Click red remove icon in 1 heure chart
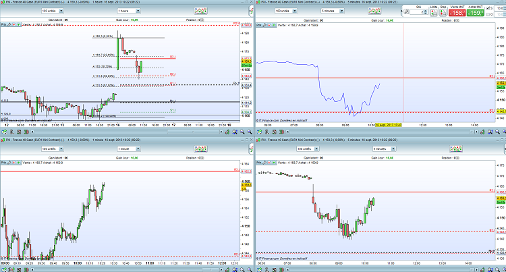The width and height of the screenshot is (506, 272). [14, 24]
